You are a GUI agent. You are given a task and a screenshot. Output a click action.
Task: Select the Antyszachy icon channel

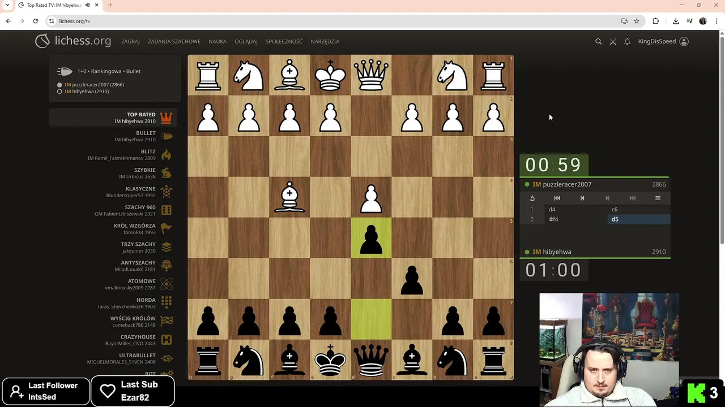166,266
